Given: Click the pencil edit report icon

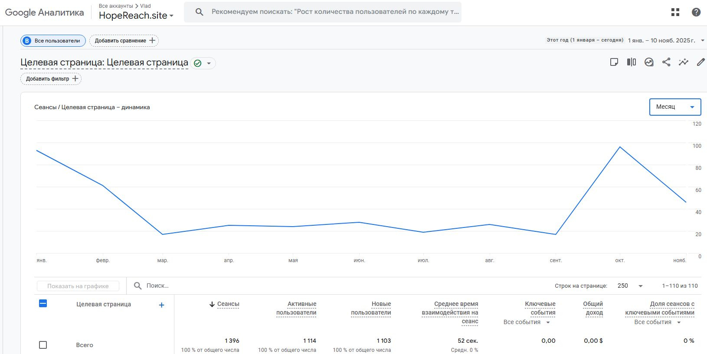Looking at the screenshot, I should (700, 62).
